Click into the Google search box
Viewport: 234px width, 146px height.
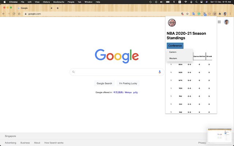pyautogui.click(x=117, y=72)
